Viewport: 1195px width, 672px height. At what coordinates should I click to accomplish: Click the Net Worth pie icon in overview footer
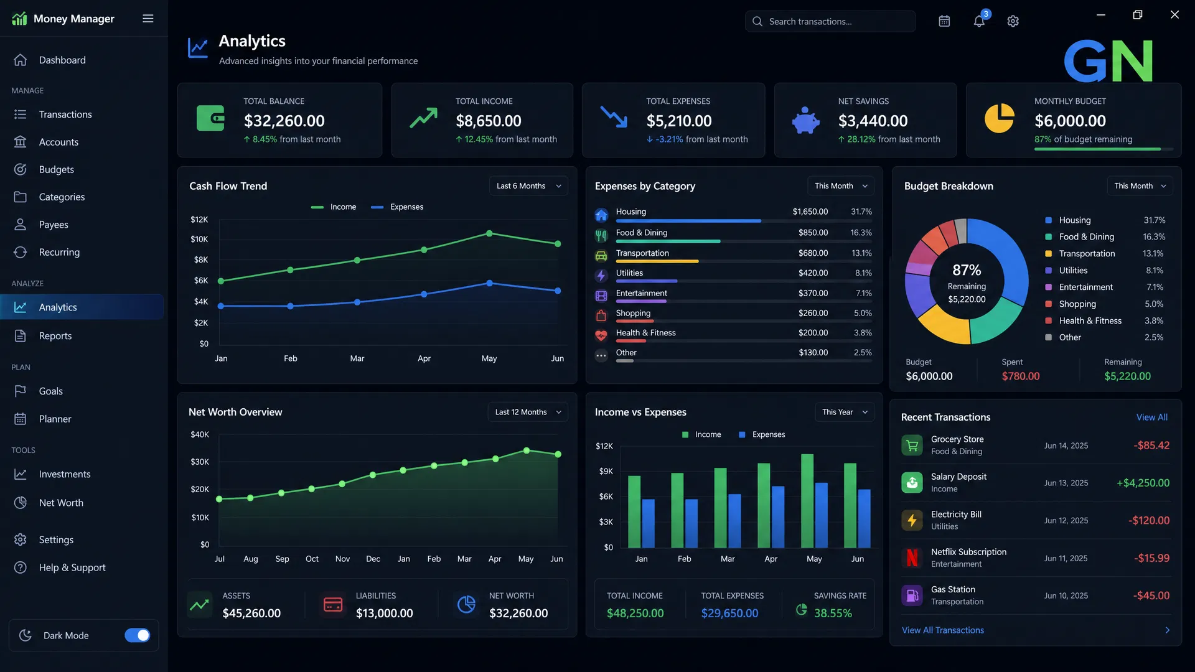[x=466, y=604]
